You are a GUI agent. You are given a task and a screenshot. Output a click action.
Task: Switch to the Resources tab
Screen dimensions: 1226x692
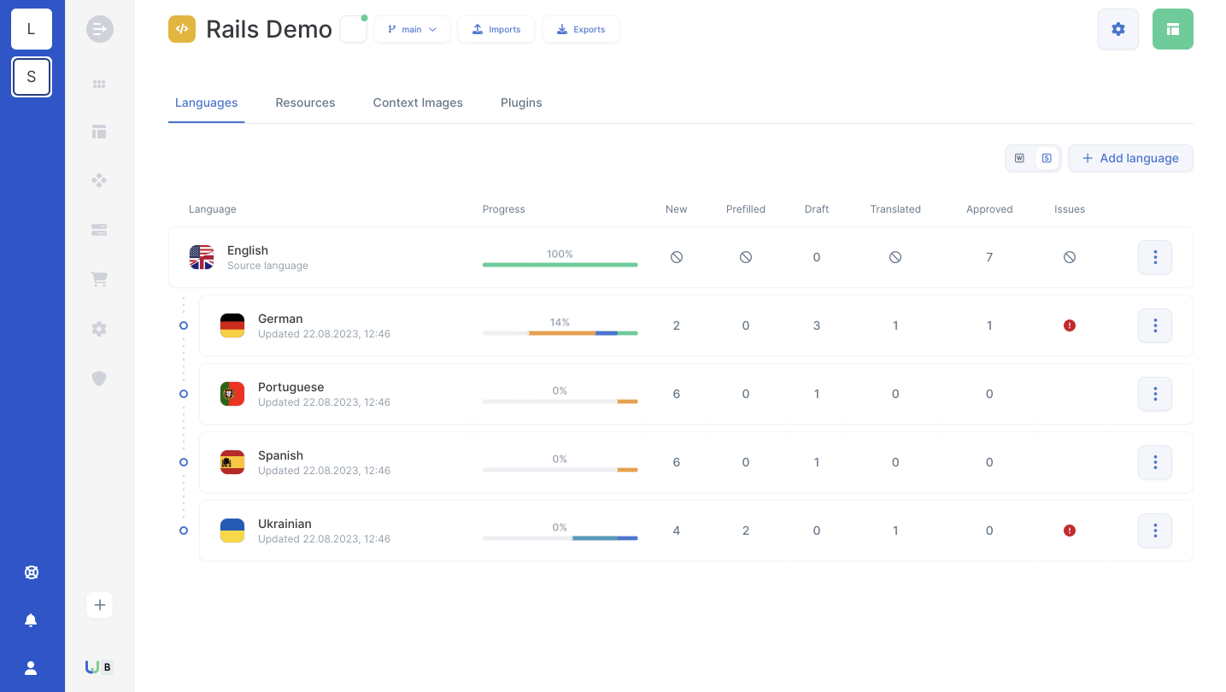point(305,103)
